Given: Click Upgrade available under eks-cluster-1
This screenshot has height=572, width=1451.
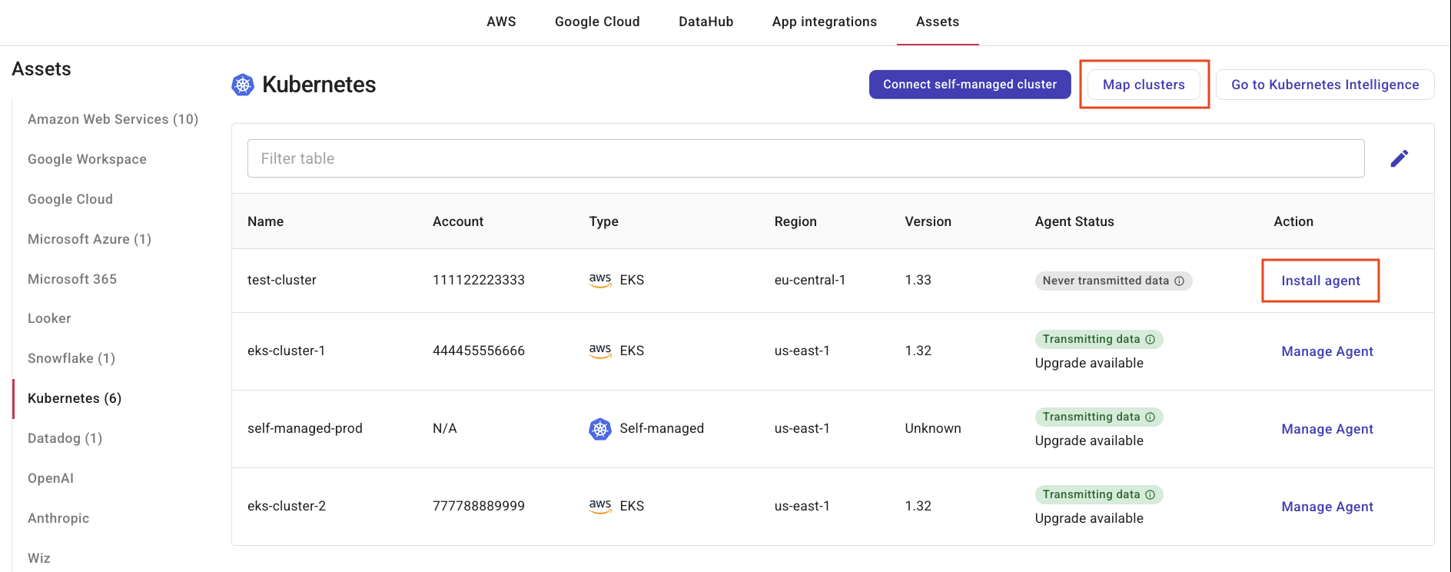Looking at the screenshot, I should click(1089, 363).
